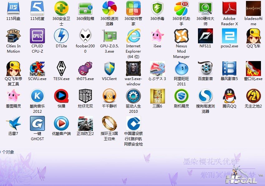
Task: Click the 115优蛋 shortcut icon
Action: pyautogui.click(x=37, y=8)
